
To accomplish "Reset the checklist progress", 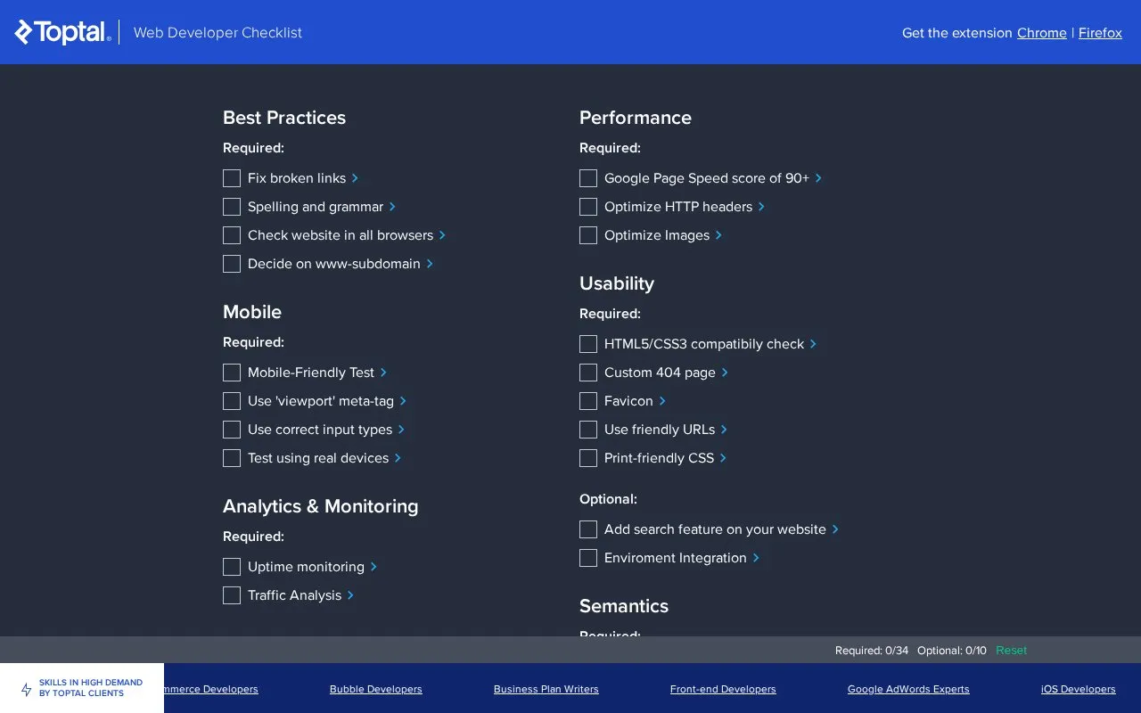I will [x=1011, y=651].
